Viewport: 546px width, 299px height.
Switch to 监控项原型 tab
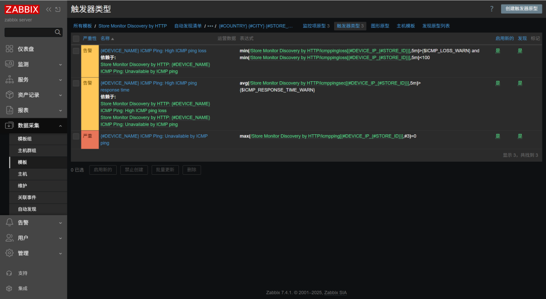(x=316, y=26)
